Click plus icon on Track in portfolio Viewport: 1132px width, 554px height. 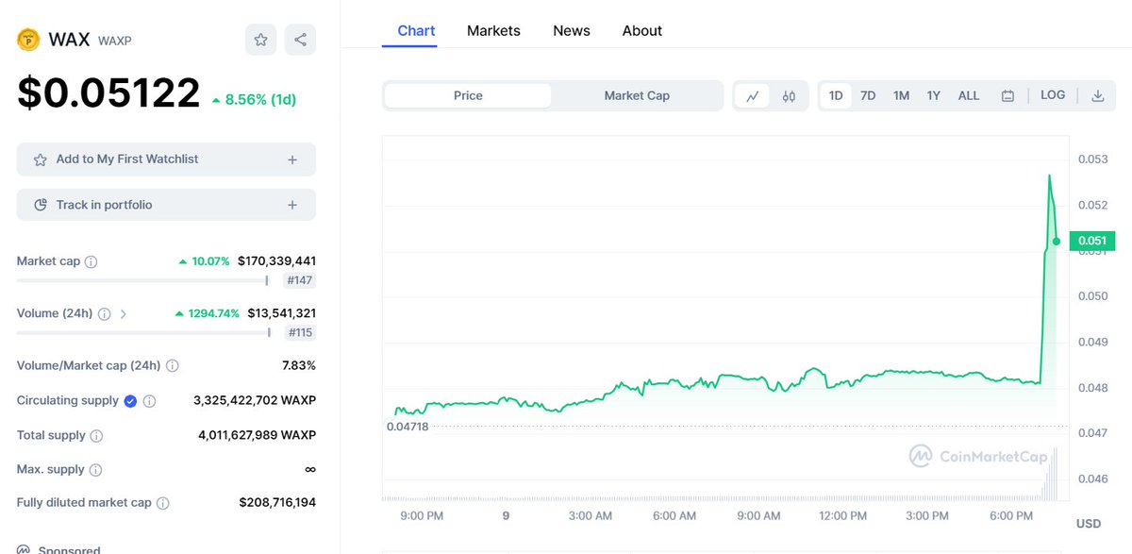tap(292, 205)
